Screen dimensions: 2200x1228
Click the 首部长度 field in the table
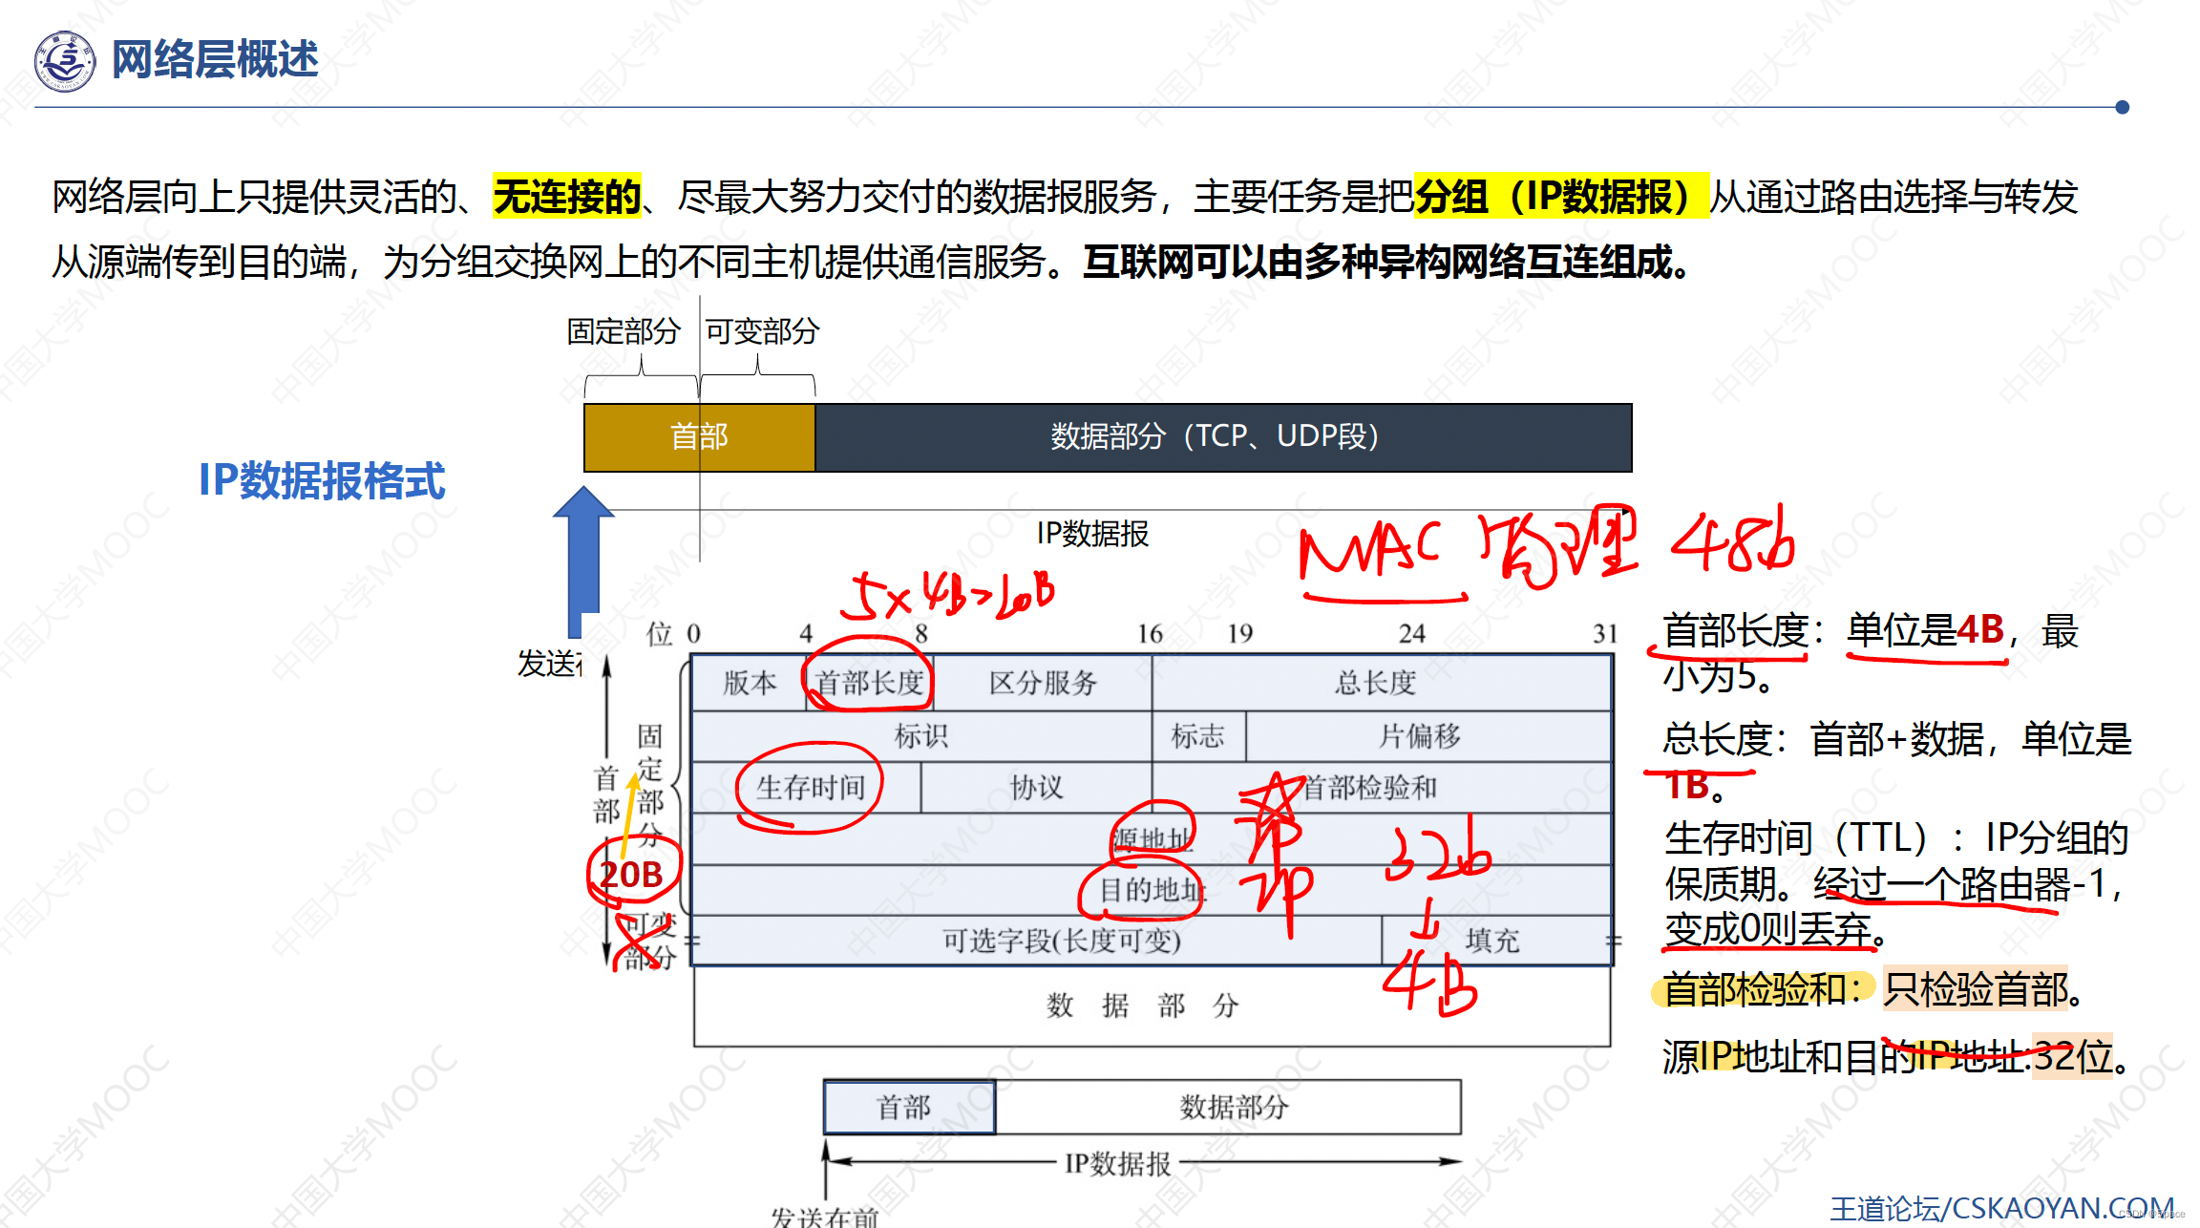(x=869, y=683)
